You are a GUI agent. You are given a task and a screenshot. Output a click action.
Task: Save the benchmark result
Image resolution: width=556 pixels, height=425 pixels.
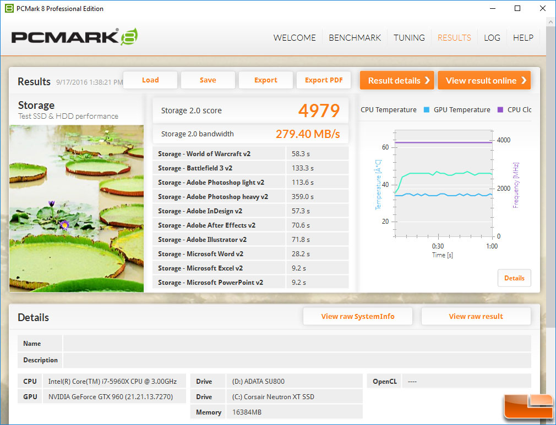point(208,80)
